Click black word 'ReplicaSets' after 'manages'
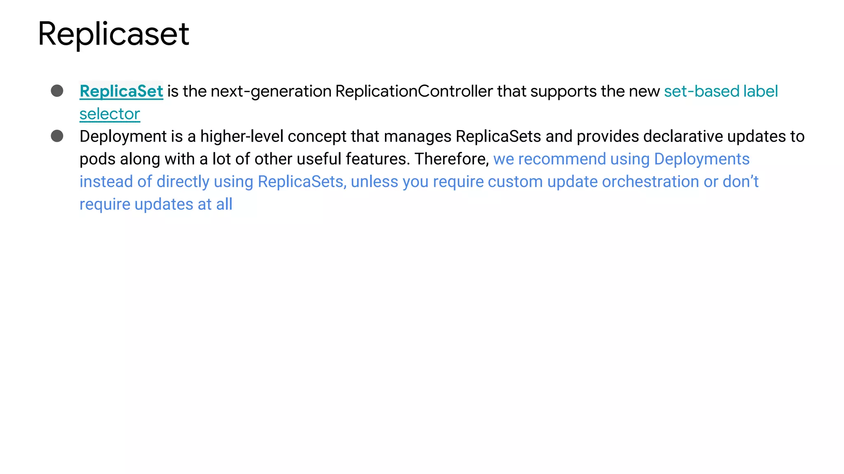Image resolution: width=844 pixels, height=474 pixels. (498, 137)
